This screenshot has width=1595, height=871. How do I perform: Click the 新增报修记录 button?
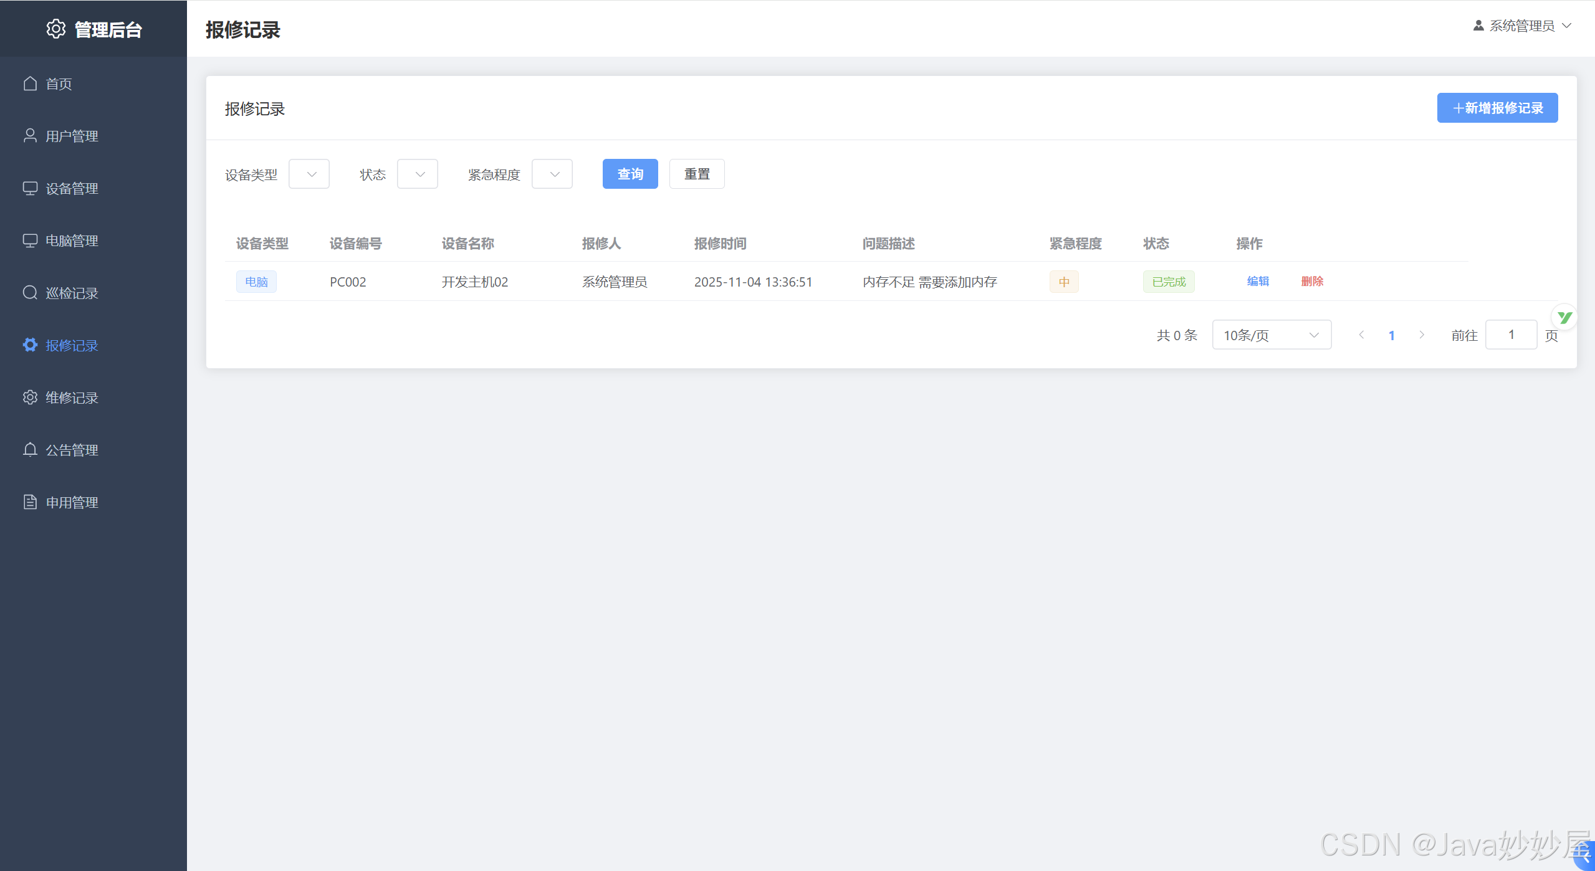point(1497,108)
